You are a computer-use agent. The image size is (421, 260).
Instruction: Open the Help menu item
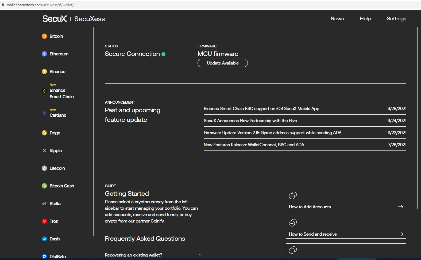click(x=365, y=18)
